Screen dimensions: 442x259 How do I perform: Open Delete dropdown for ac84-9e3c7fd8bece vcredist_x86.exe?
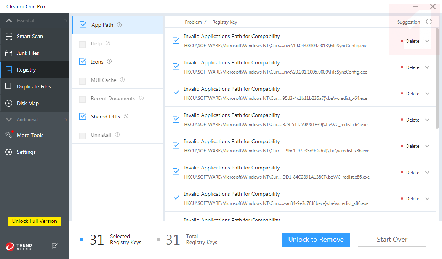427,198
